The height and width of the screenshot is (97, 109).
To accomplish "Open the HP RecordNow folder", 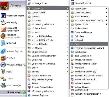I will [48, 28].
